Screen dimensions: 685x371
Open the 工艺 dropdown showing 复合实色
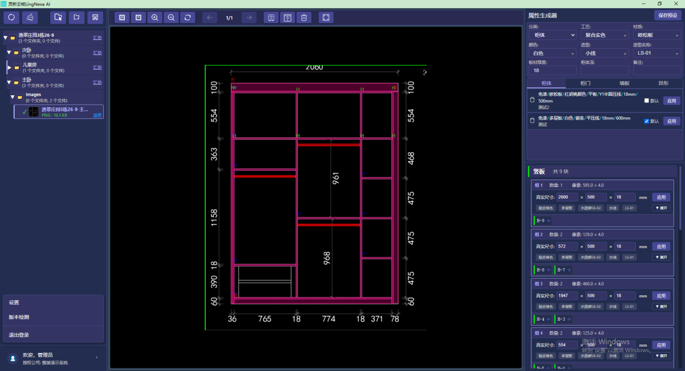(x=604, y=35)
